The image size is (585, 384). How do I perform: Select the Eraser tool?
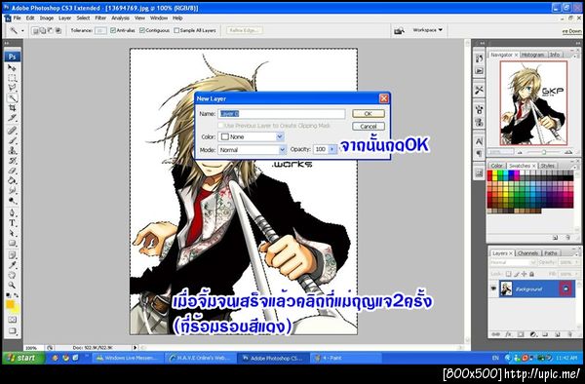(x=12, y=171)
